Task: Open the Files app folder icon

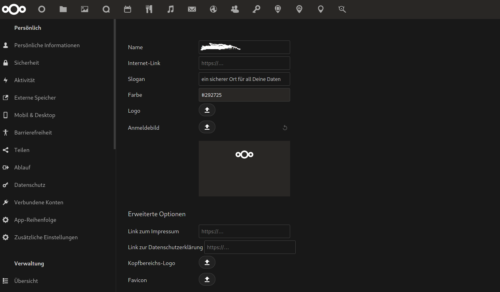Action: [x=63, y=9]
